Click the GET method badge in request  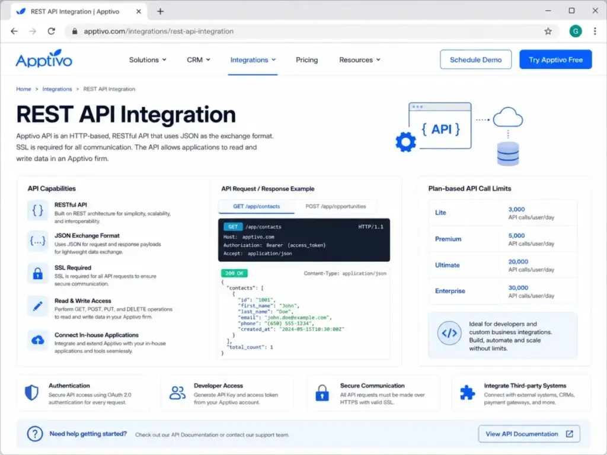(x=232, y=227)
